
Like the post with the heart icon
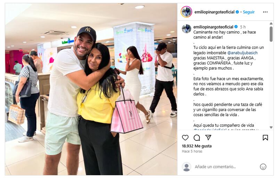pos(185,138)
